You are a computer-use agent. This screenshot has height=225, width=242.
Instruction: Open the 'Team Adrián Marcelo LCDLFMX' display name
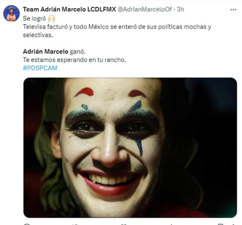point(69,9)
